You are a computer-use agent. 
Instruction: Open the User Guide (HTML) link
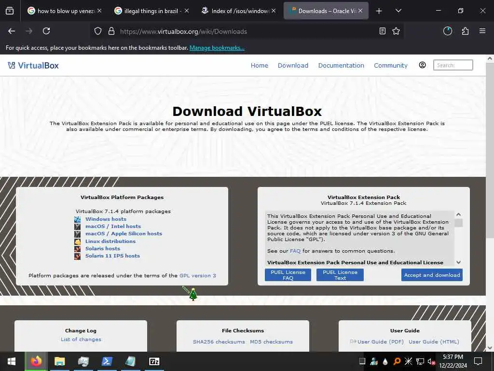click(x=434, y=342)
